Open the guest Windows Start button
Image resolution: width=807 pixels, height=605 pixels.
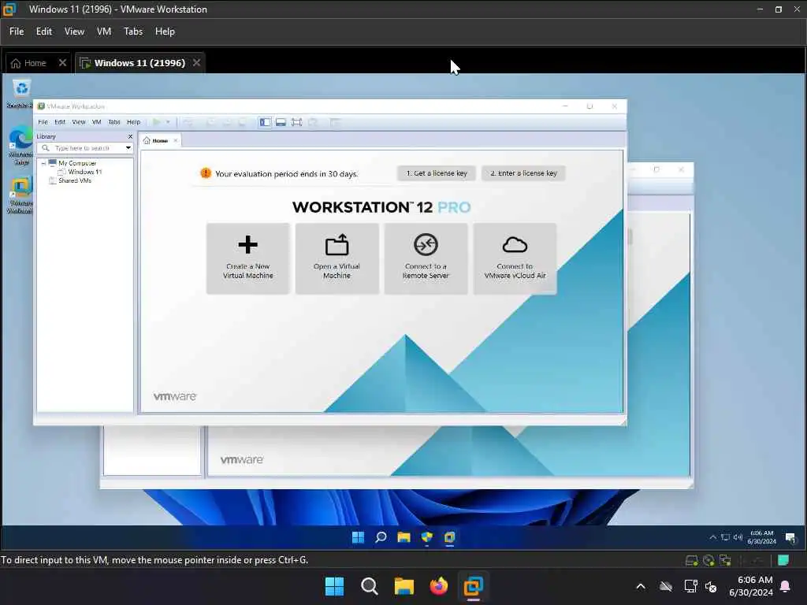(x=358, y=537)
